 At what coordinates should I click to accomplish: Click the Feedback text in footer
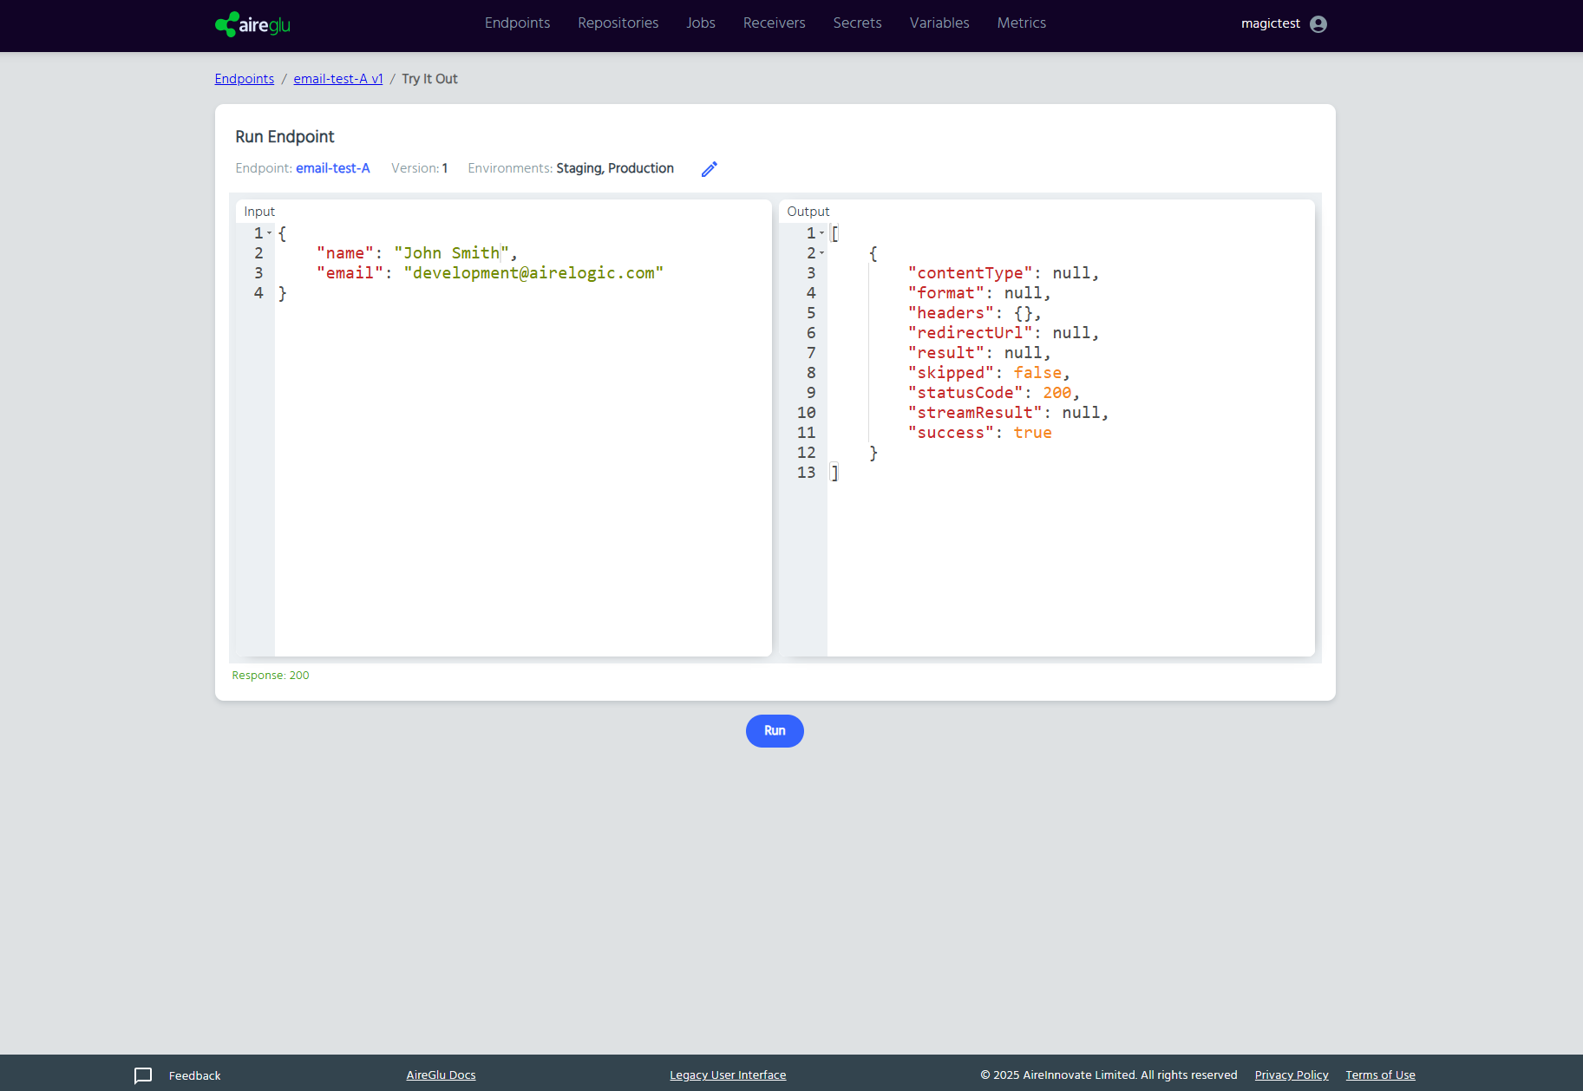pos(195,1076)
